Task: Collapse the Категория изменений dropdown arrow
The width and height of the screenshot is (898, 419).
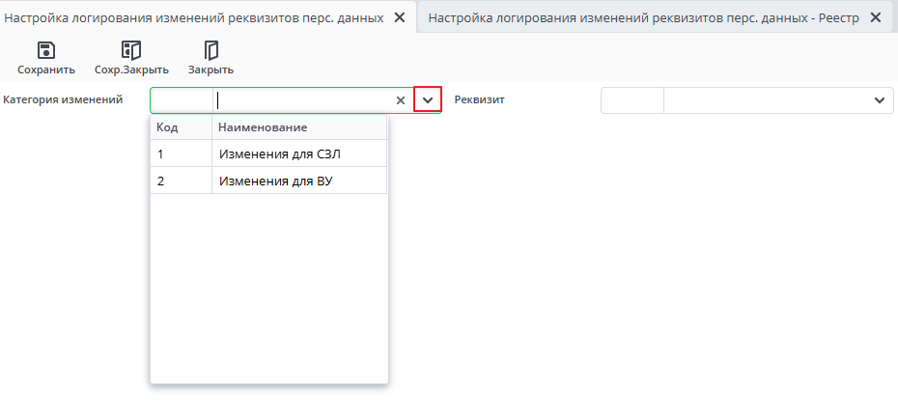Action: pos(428,100)
